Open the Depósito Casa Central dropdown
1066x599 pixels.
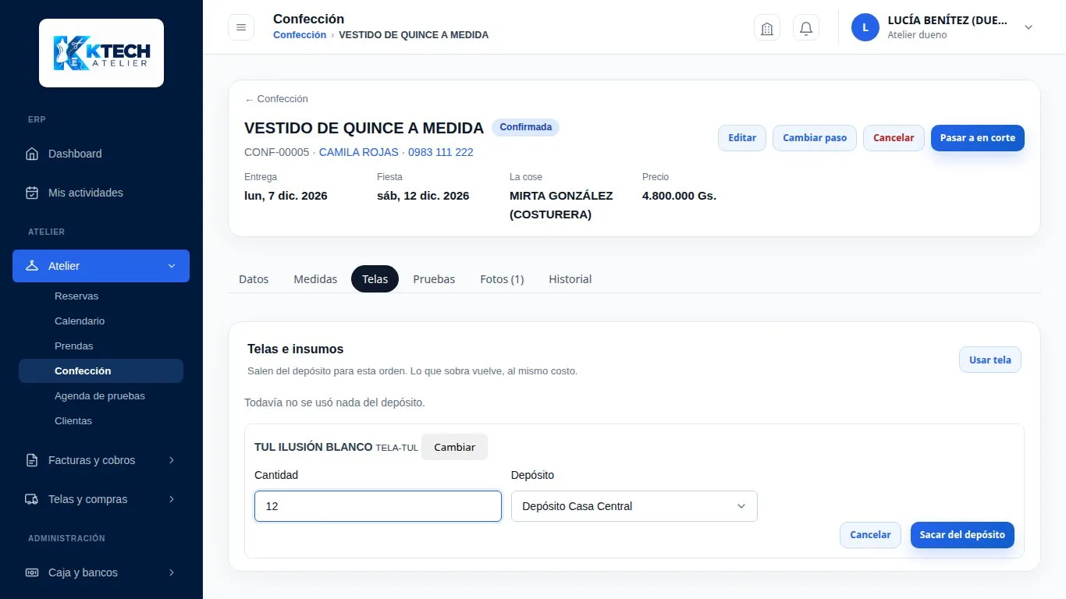coord(634,506)
